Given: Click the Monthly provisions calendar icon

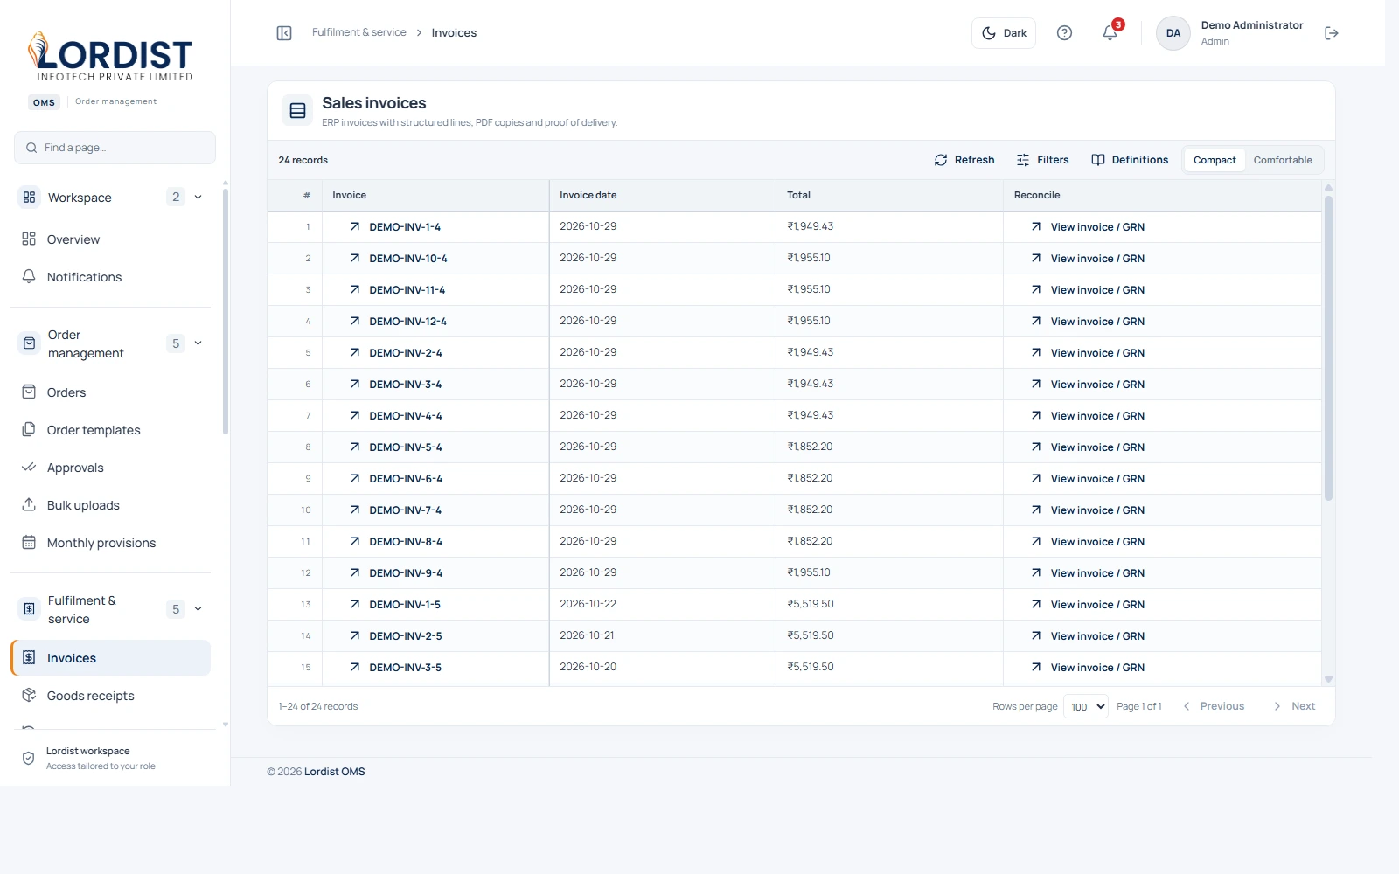Looking at the screenshot, I should pyautogui.click(x=29, y=542).
